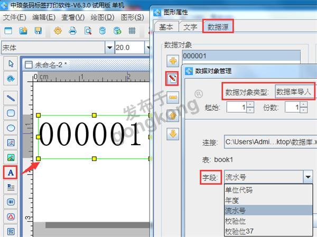Image resolution: width=317 pixels, height=237 pixels.
Task: Select the triangle shape tool
Action: click(11, 216)
